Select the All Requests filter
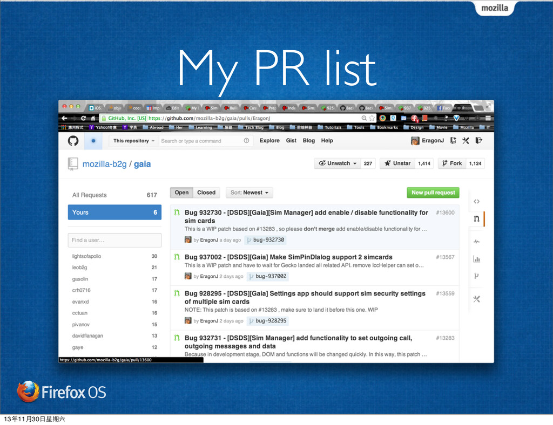This screenshot has height=425, width=553. [x=114, y=195]
